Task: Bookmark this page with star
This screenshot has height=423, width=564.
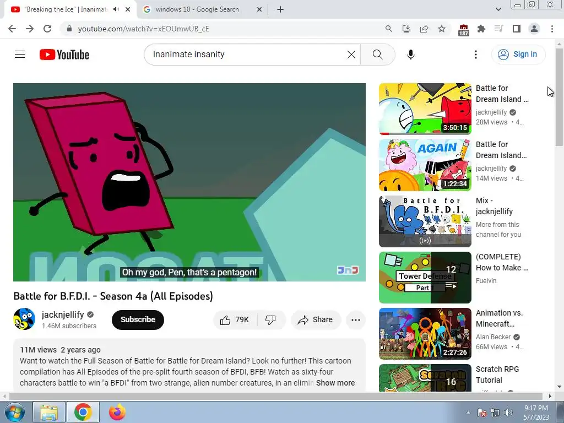Action: [442, 29]
